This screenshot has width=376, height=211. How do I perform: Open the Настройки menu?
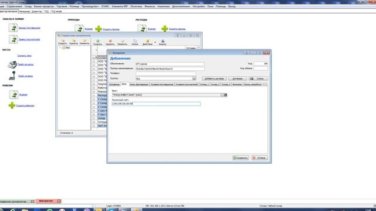pyautogui.click(x=199, y=6)
